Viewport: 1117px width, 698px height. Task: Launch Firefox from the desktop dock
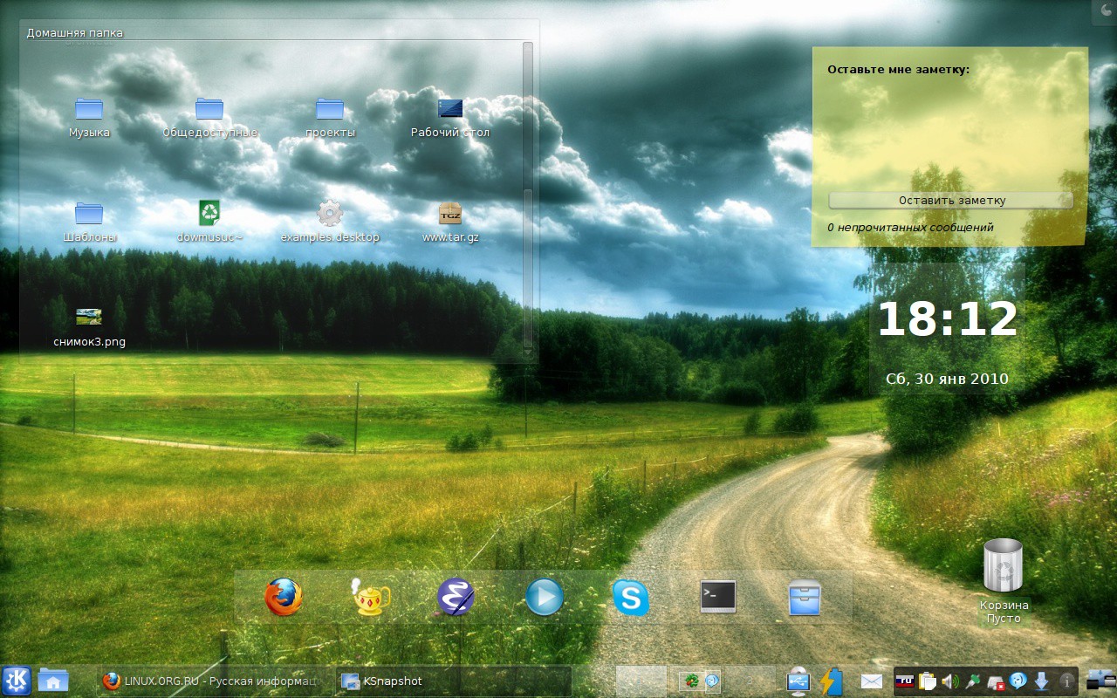coord(284,598)
